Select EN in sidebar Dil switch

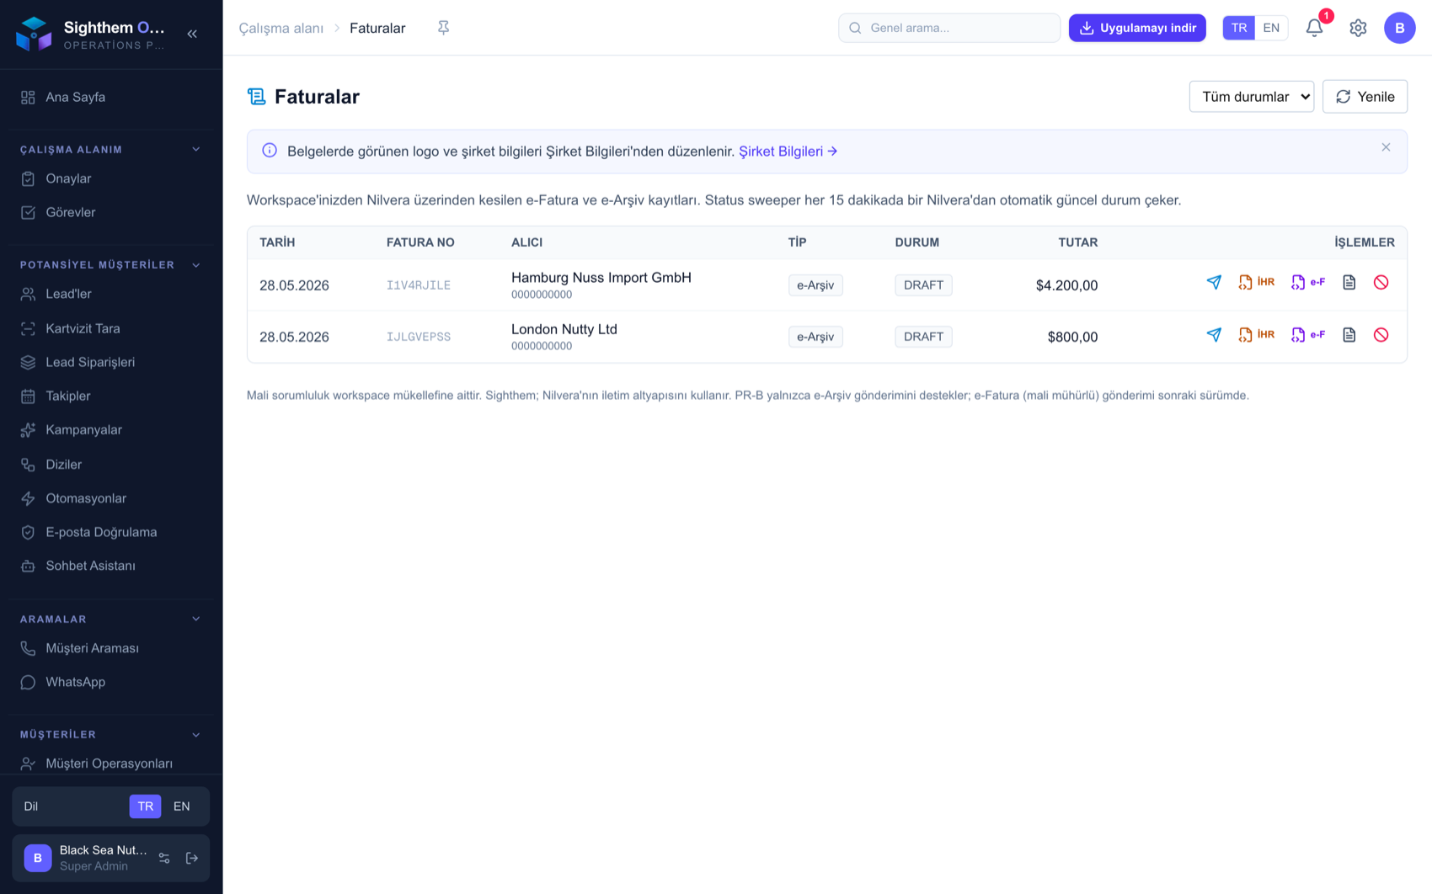[x=181, y=806]
